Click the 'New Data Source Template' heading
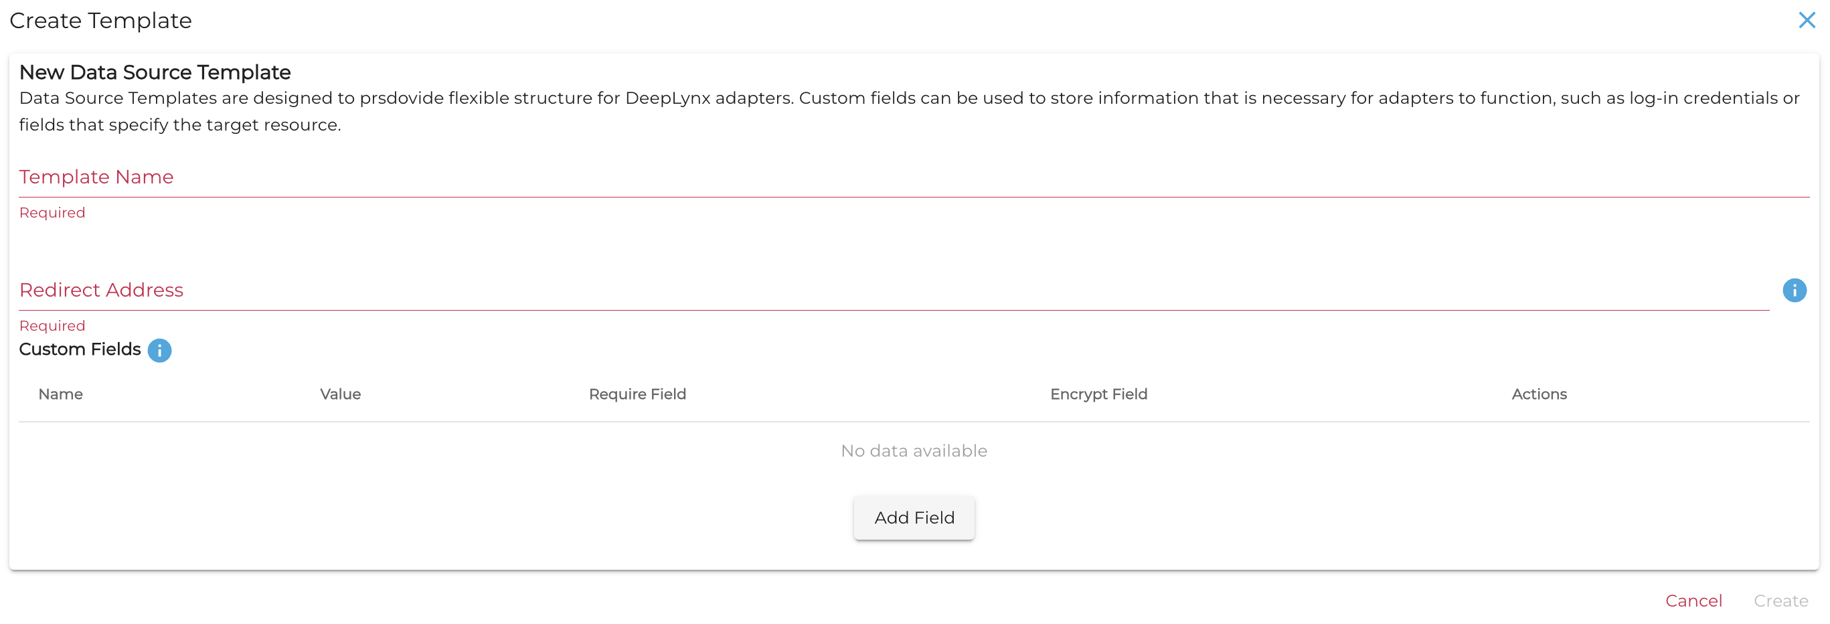The image size is (1830, 624). [155, 72]
